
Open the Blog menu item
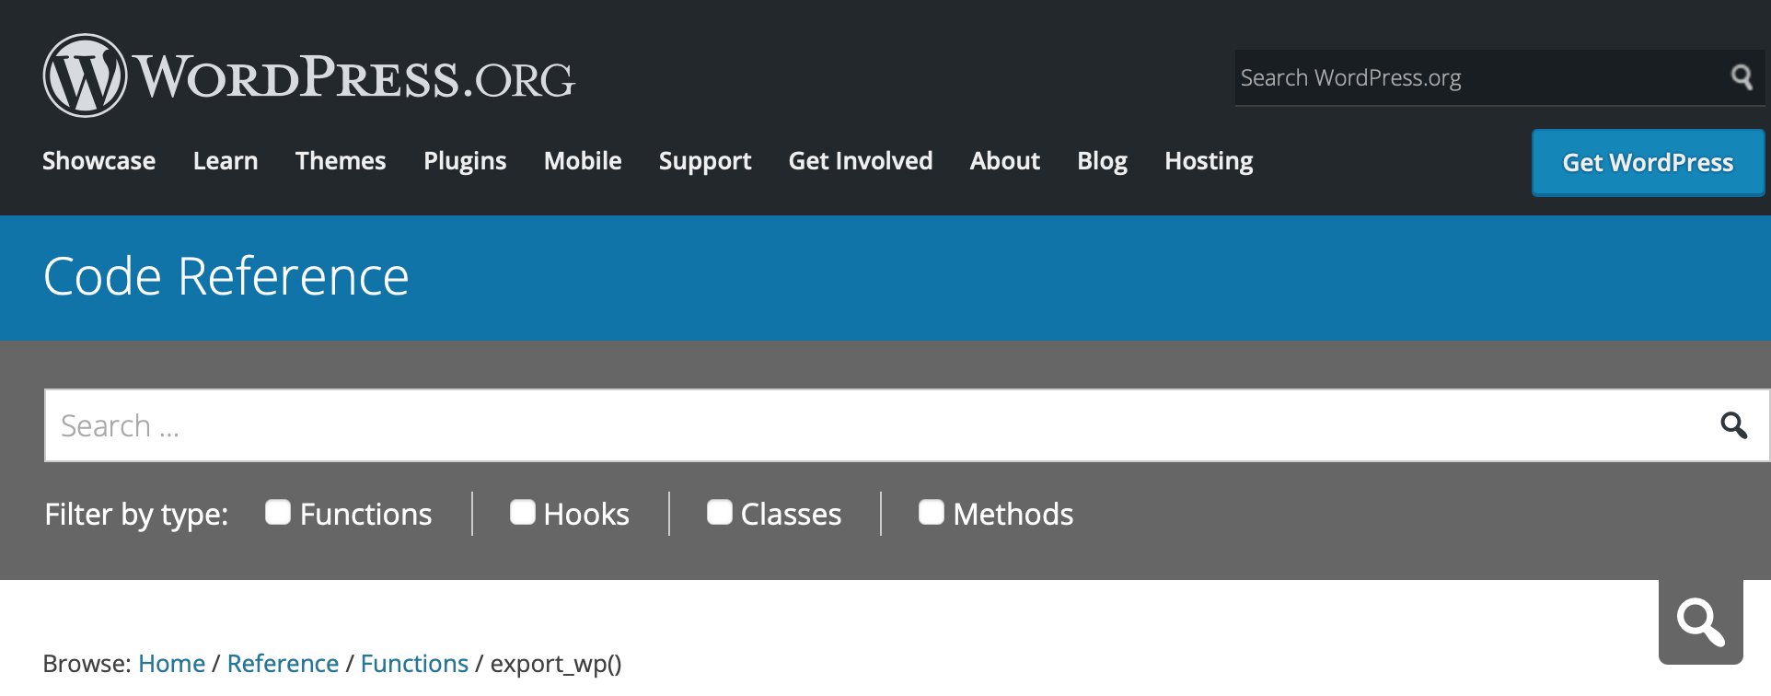pyautogui.click(x=1103, y=161)
